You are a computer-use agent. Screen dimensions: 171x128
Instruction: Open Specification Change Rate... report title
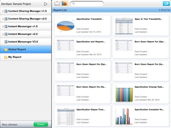point(149,87)
